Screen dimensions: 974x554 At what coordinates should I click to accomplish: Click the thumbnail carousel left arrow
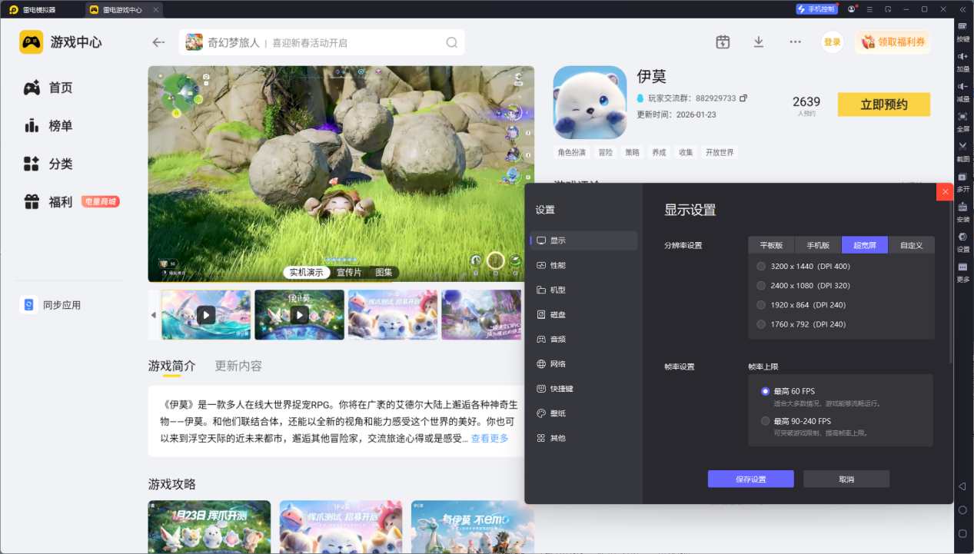[x=154, y=315]
